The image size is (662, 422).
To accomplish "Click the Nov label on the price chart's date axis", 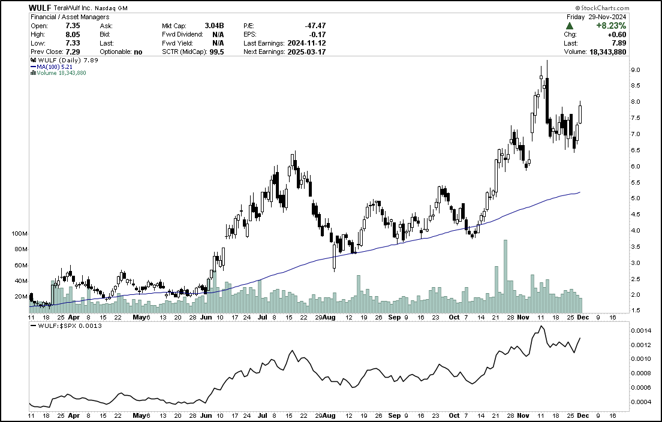I will point(523,317).
